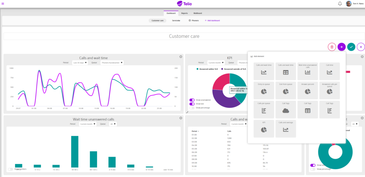Image resolution: width=365 pixels, height=177 pixels.
Task: Click the red trash delete dashboard button
Action: [x=332, y=47]
